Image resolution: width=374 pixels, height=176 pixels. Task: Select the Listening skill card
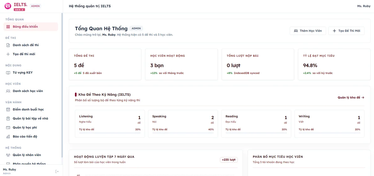tap(110, 124)
